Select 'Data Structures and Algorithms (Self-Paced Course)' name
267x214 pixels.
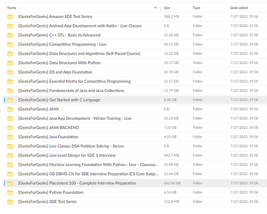pyautogui.click(x=95, y=53)
